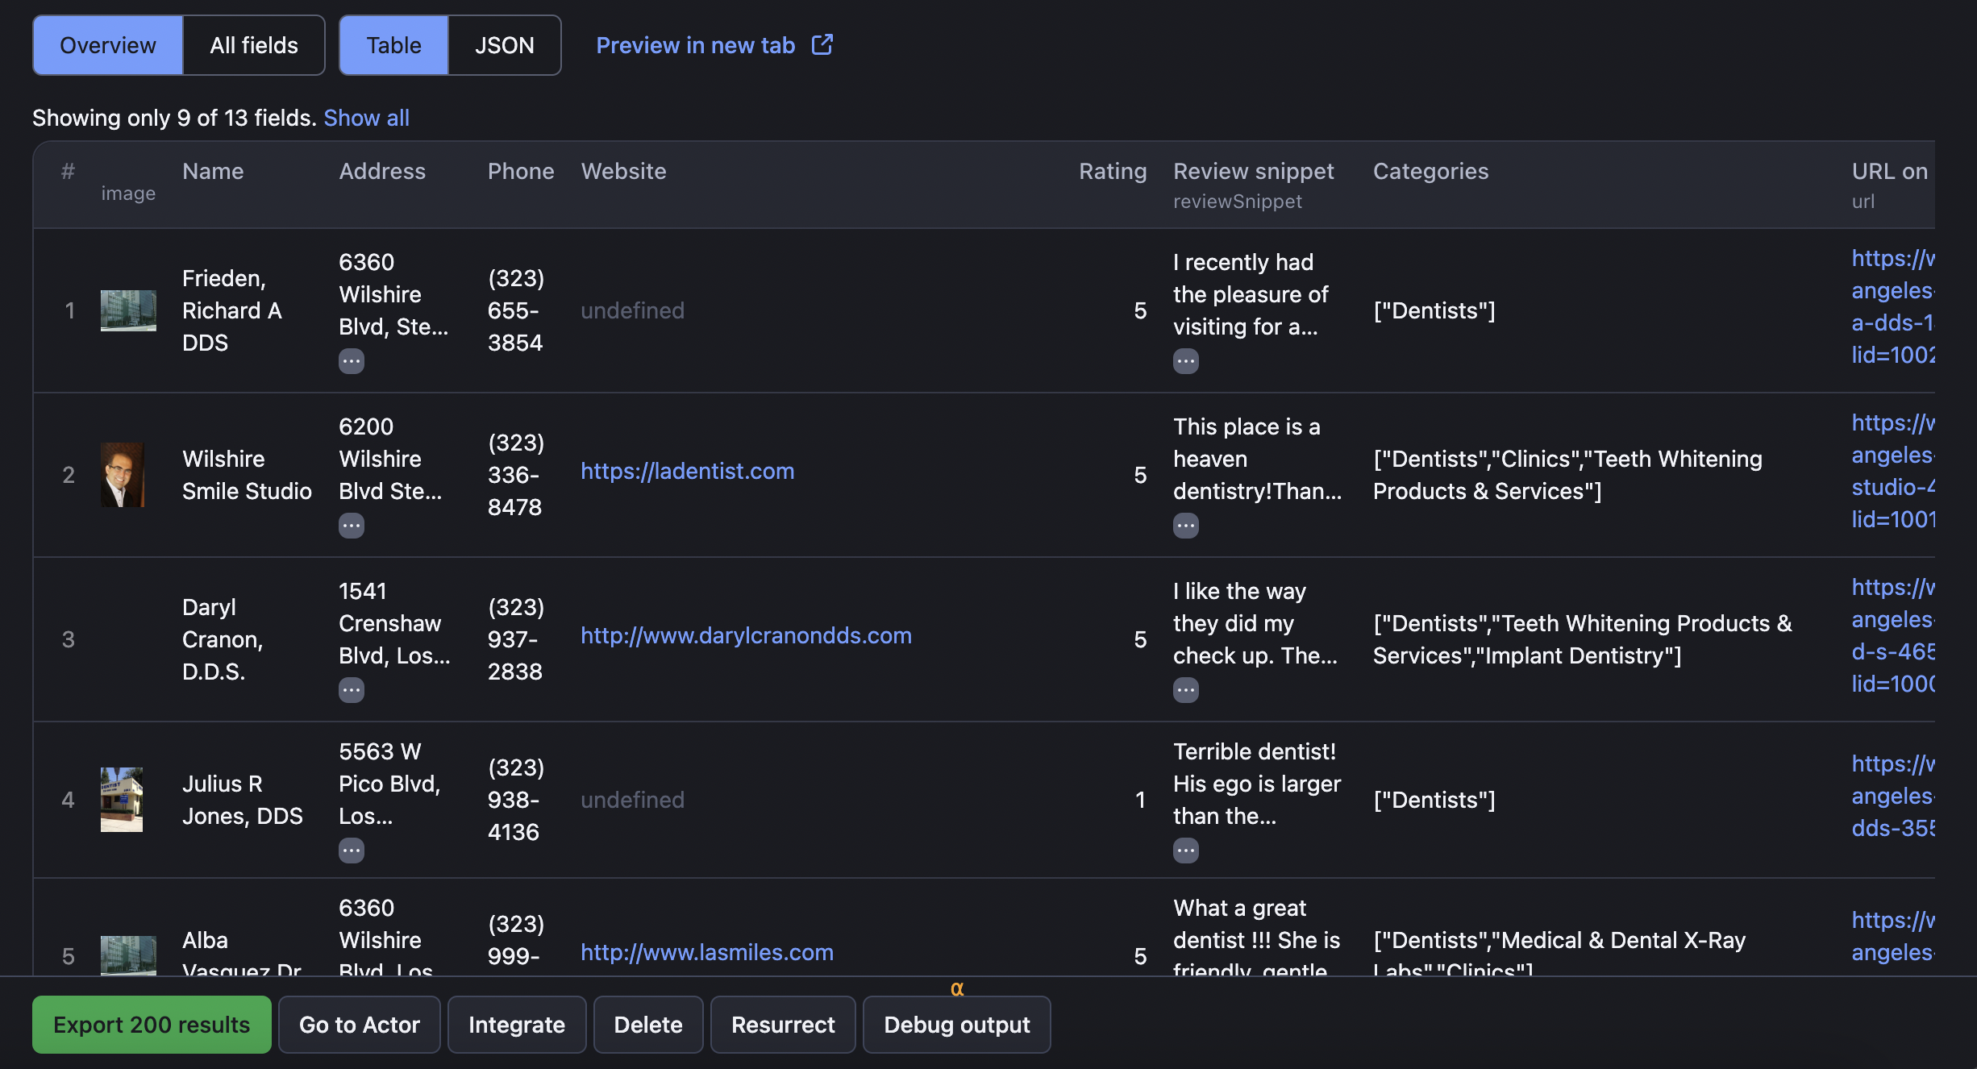Click the Show all fields link
1977x1069 pixels.
tap(366, 118)
